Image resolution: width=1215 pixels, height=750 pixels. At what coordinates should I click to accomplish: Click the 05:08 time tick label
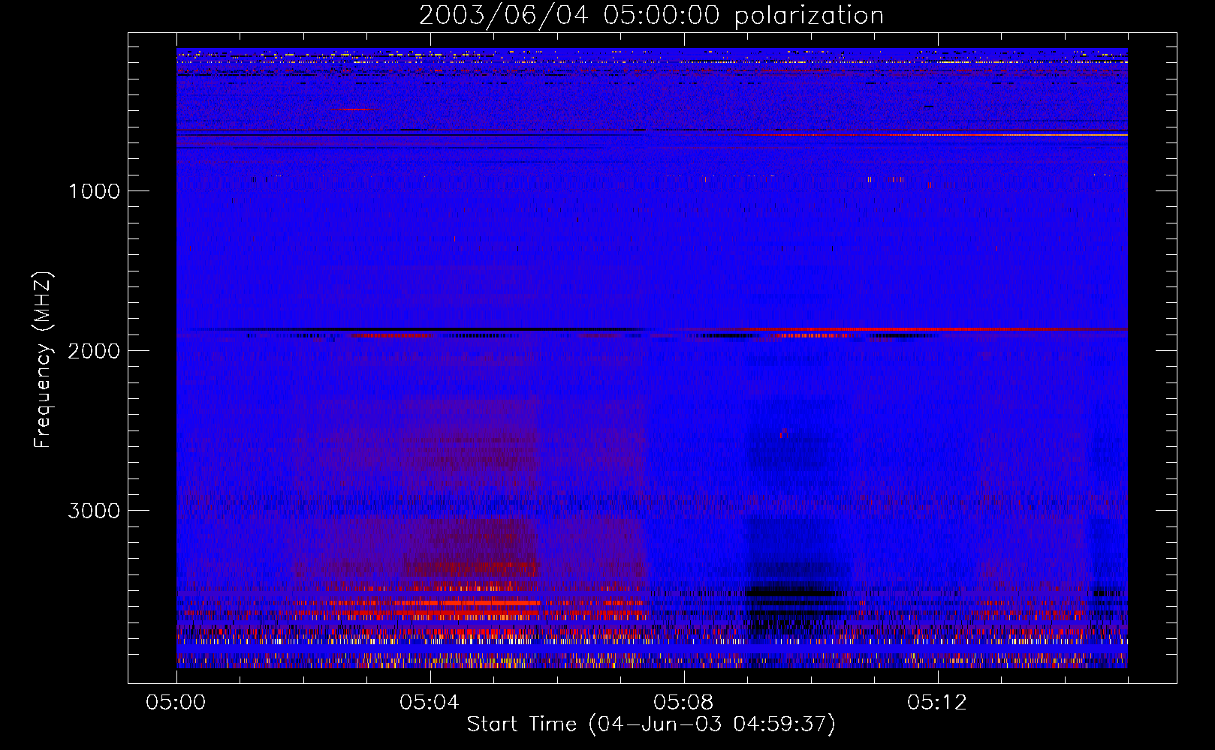(x=683, y=703)
